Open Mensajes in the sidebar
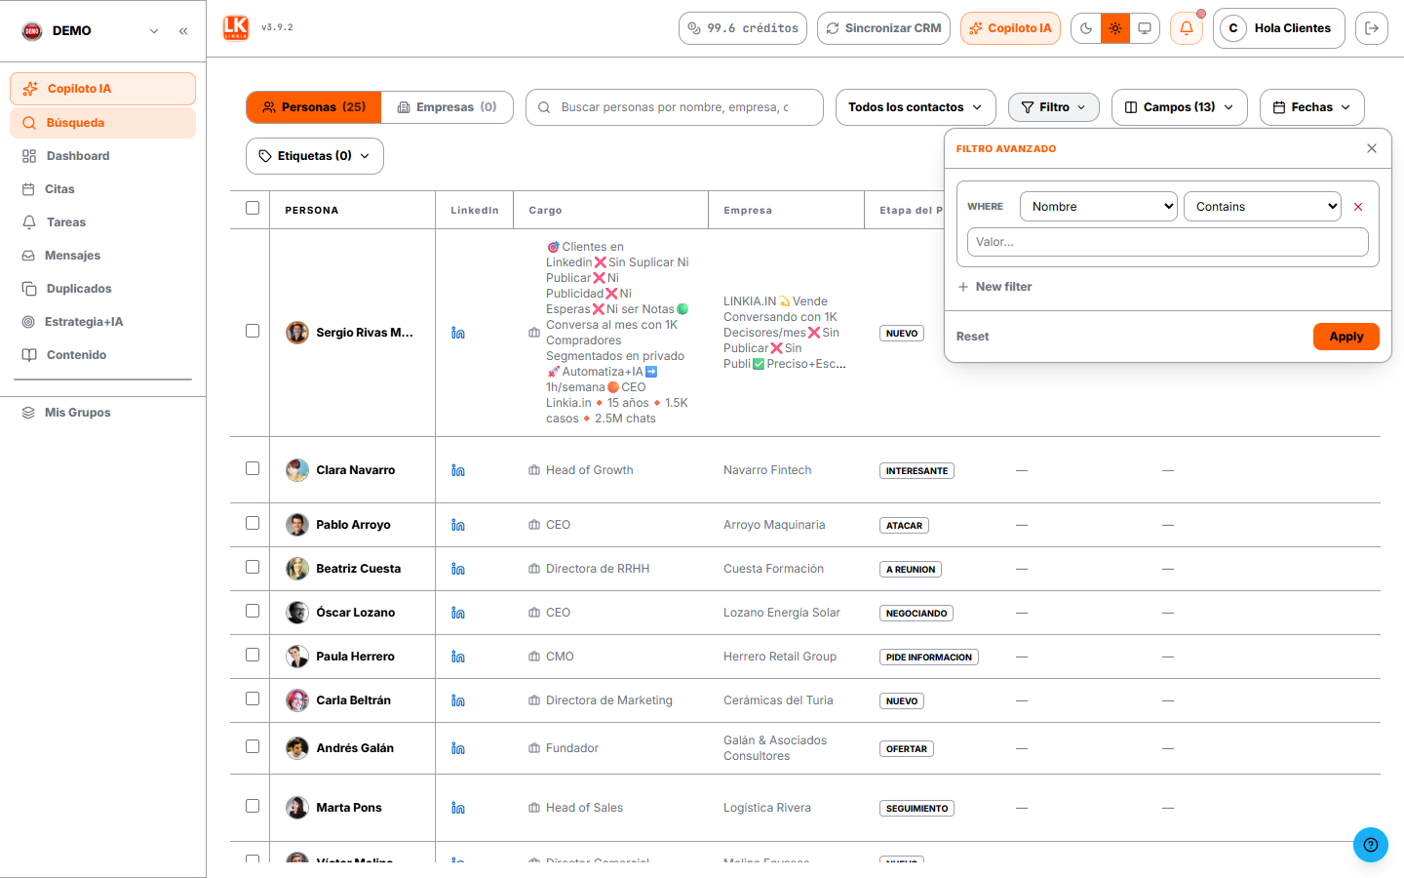Image resolution: width=1404 pixels, height=878 pixels. (x=102, y=256)
